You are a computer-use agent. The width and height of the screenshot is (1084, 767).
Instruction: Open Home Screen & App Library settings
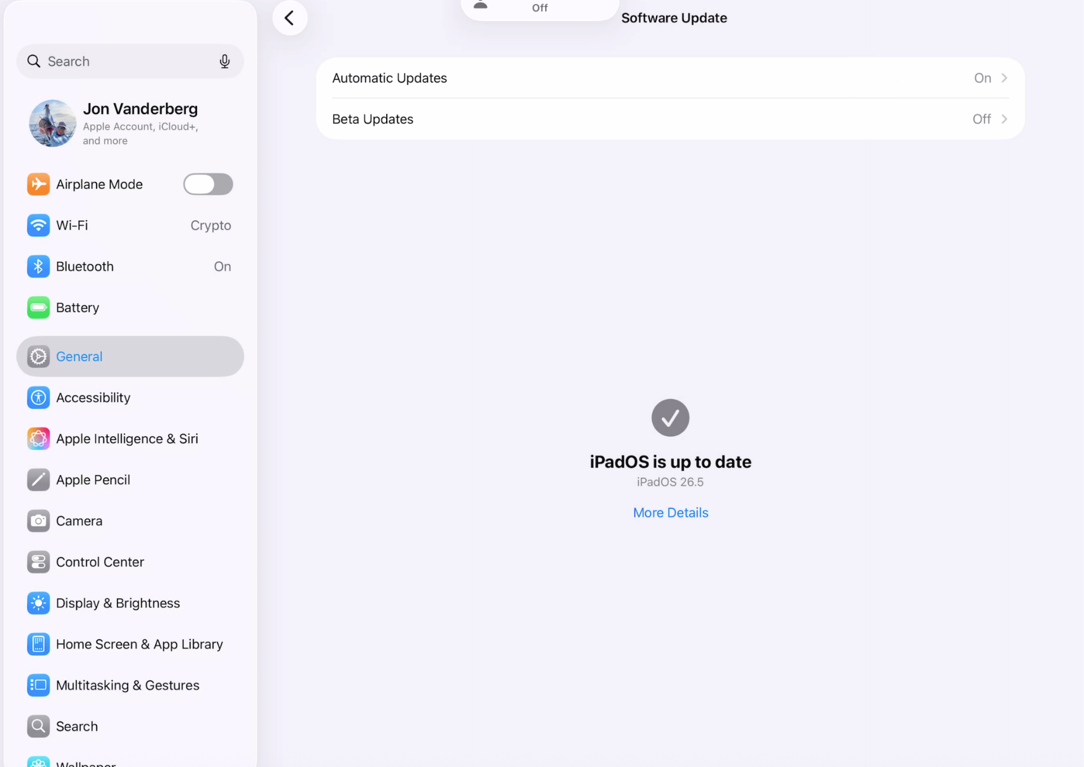(130, 644)
